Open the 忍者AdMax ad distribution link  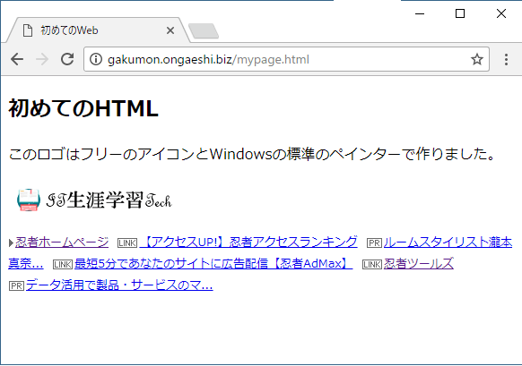[213, 264]
